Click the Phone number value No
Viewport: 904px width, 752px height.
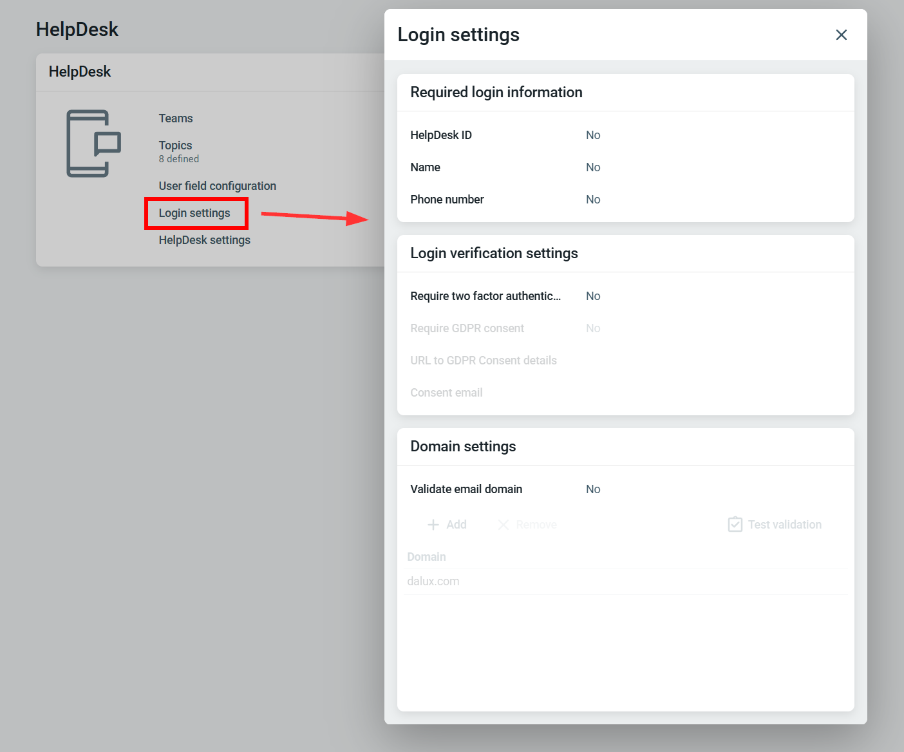[x=593, y=200]
